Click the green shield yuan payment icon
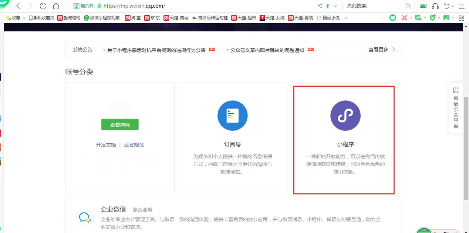 (x=432, y=18)
